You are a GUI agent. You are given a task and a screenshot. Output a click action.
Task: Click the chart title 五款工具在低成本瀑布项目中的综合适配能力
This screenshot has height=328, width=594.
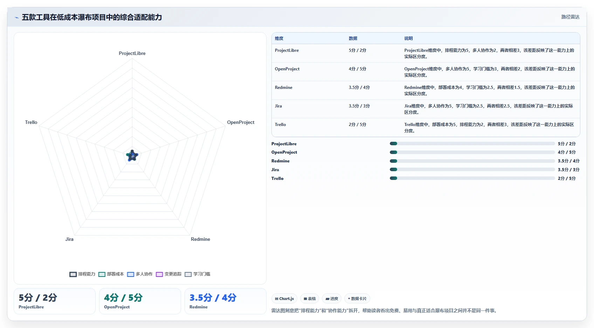click(92, 17)
